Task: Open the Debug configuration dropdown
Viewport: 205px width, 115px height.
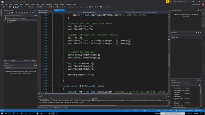Action: coord(32,7)
